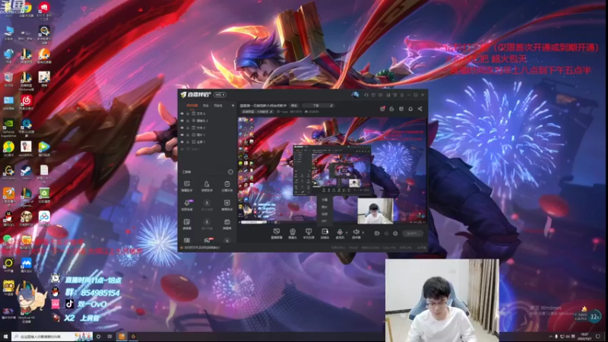Click the user avatar in the title bar
The width and height of the screenshot is (608, 342).
tap(355, 94)
